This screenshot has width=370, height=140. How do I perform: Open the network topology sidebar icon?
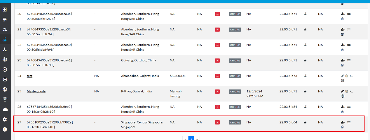5,50
